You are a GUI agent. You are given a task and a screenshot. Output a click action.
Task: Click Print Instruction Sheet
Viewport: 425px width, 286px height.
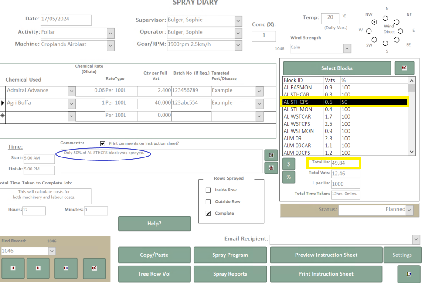tap(326, 274)
